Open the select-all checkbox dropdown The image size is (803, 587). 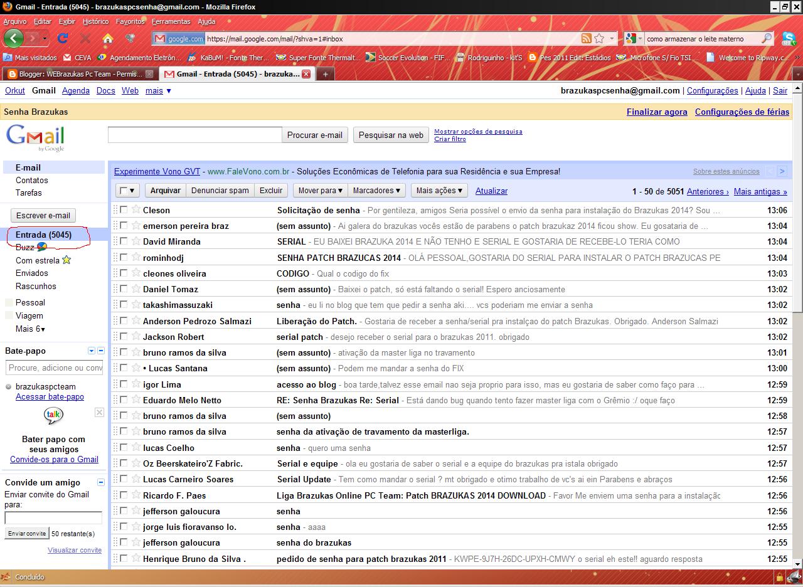[128, 190]
